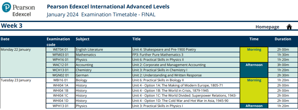Click the Title column header
The image size is (298, 110).
[x=137, y=39]
